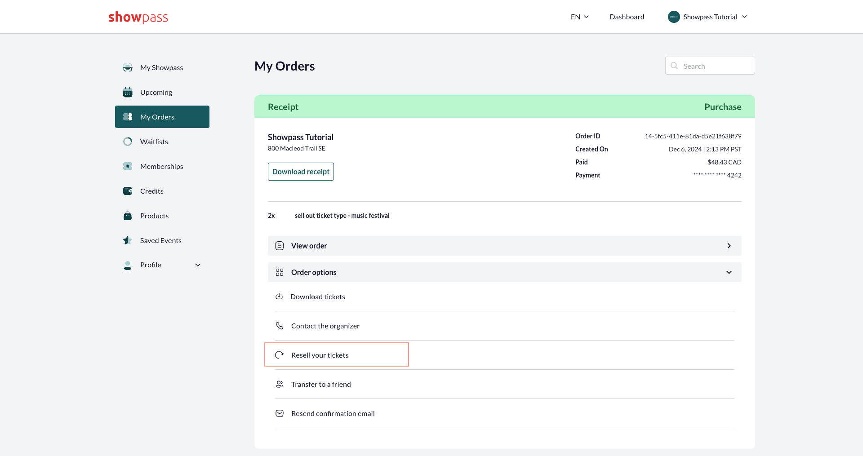Select Download tickets option
863x456 pixels.
point(505,297)
